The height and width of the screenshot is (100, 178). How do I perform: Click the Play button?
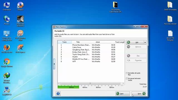(x=136, y=56)
